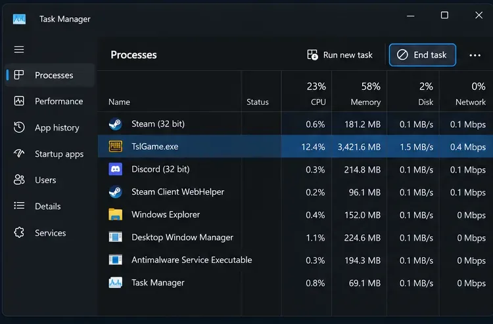Click the 0.4 Mbps network value

tap(468, 147)
